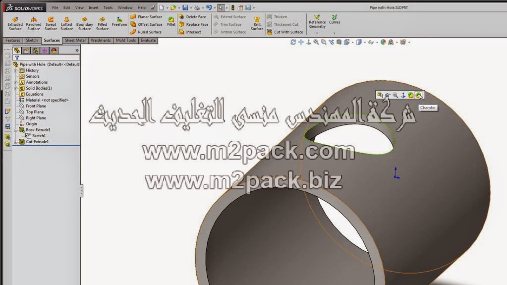Switch to the Weldments tab

pyautogui.click(x=101, y=41)
